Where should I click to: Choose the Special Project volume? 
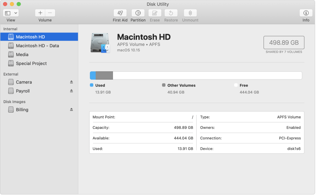31,63
